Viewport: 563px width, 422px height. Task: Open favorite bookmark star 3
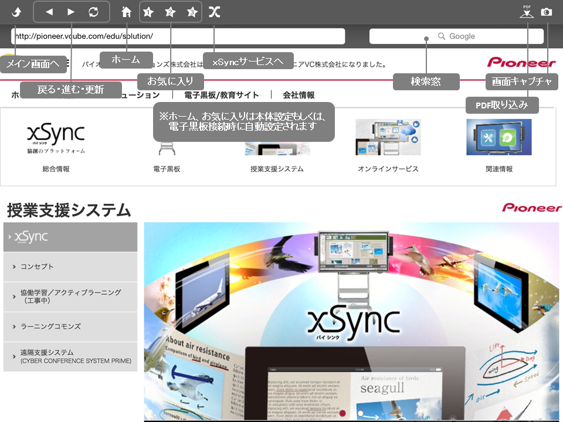pyautogui.click(x=192, y=12)
